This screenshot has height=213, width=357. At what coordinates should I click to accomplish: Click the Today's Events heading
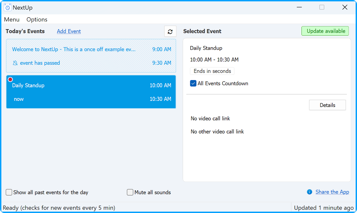click(25, 31)
